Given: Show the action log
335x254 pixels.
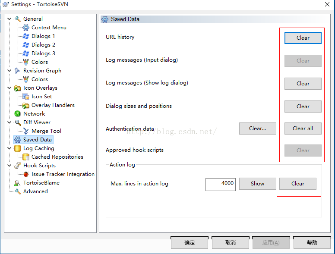Looking at the screenshot, I should point(257,184).
